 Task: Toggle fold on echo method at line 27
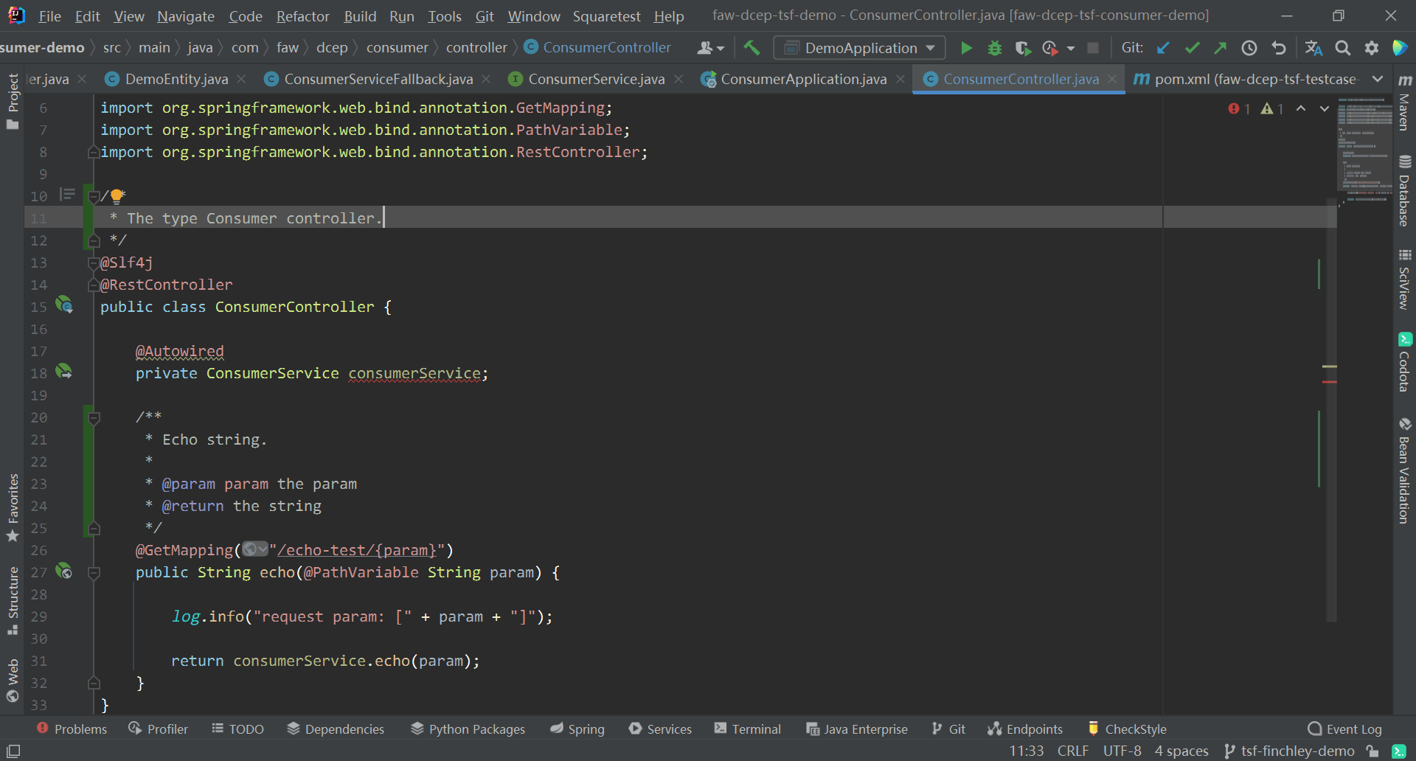(x=94, y=572)
